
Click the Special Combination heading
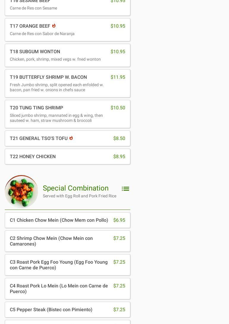click(x=76, y=188)
